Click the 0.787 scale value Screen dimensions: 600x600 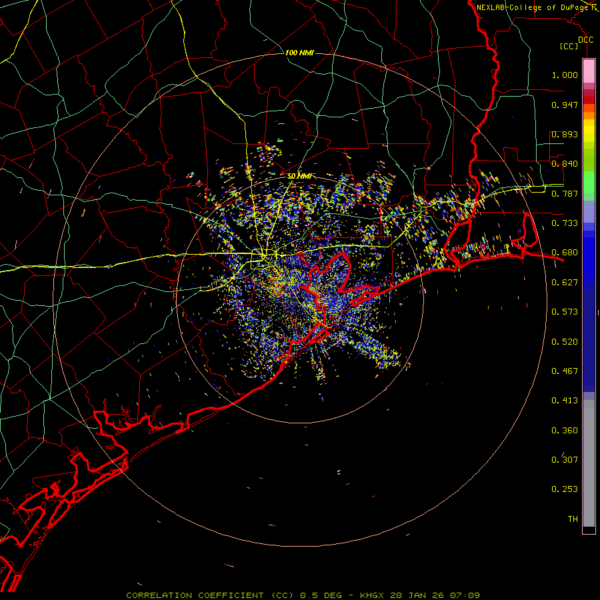click(565, 193)
